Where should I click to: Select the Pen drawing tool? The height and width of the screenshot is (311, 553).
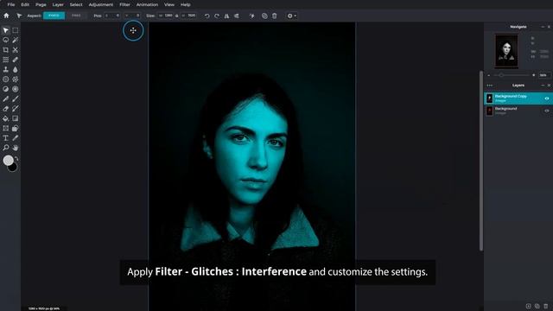click(x=6, y=99)
